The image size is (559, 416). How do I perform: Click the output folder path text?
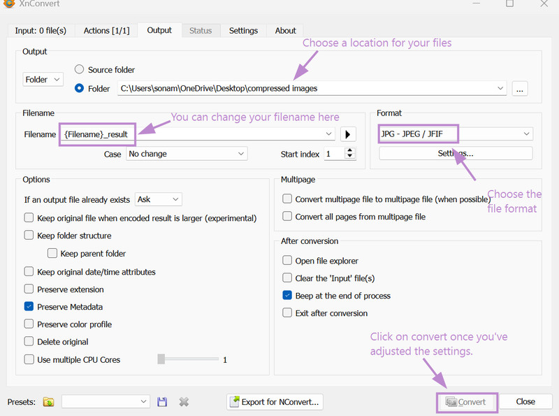[x=219, y=89]
